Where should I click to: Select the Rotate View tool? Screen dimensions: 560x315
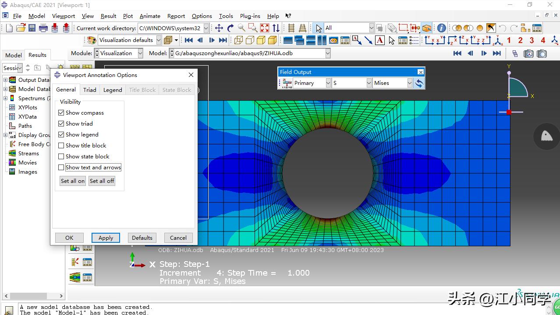(230, 28)
